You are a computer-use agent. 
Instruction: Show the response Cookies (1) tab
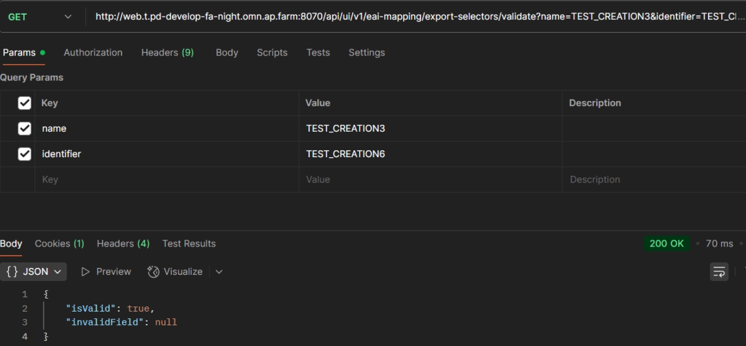(59, 244)
